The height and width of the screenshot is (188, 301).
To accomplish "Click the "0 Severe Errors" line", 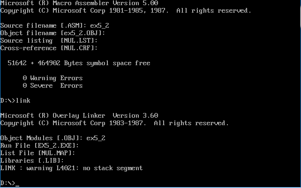I will 53,85.
